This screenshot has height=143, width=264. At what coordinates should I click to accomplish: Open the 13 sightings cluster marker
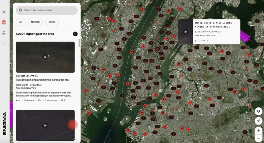point(168,33)
